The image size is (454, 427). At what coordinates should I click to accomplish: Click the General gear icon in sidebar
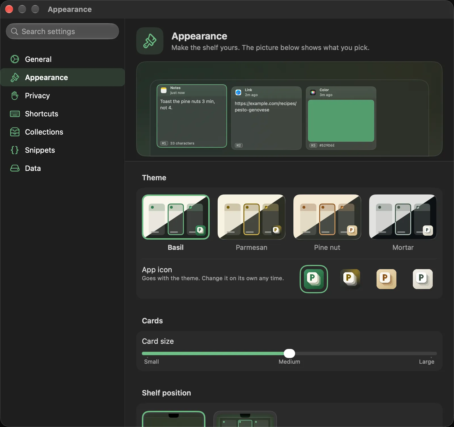point(15,59)
